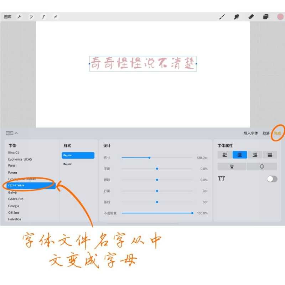
Task: Select the Regular style option
Action: [x=77, y=155]
